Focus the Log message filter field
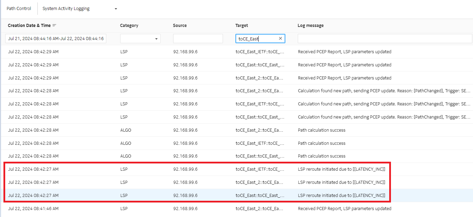The image size is (473, 217). coord(384,39)
